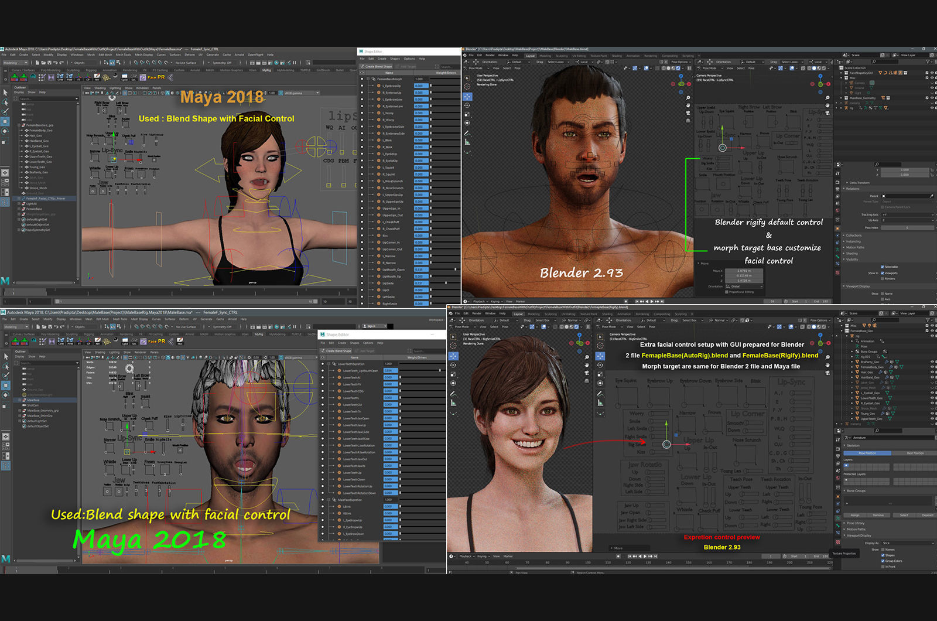The height and width of the screenshot is (621, 937).
Task: Select the Measure tool in the MaleBase Blender toolbar
Action: [x=467, y=142]
